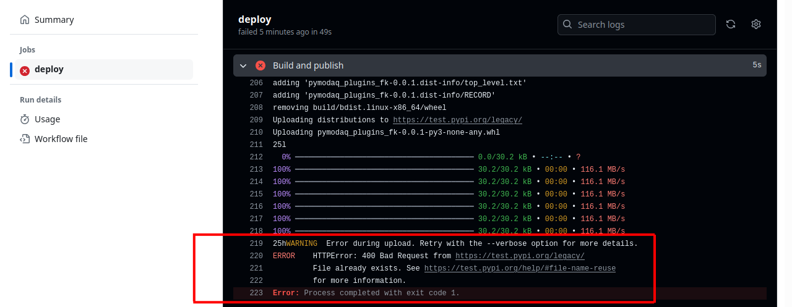Click 'failed 5 minutes ago in 49s' text
Screen dimensions: 792x307
tap(285, 32)
